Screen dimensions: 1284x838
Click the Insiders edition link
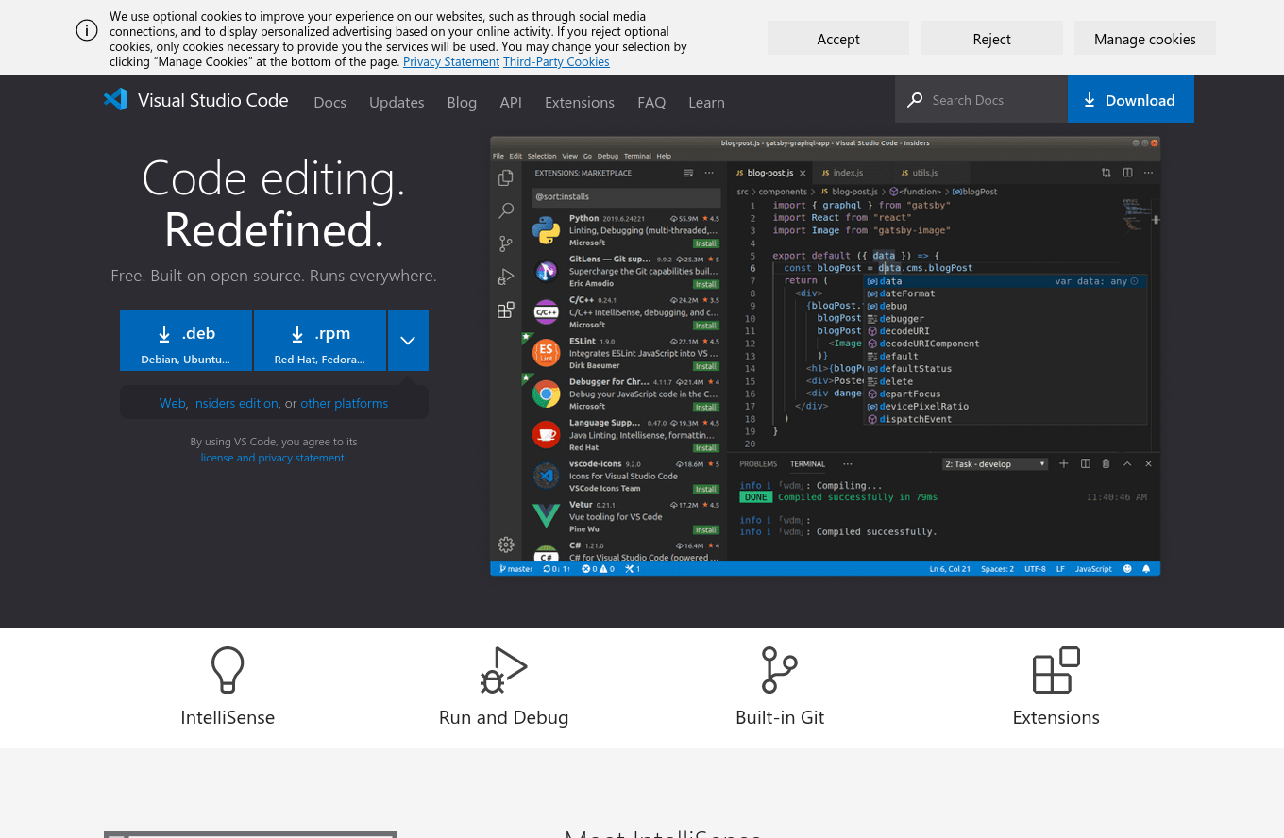(235, 403)
